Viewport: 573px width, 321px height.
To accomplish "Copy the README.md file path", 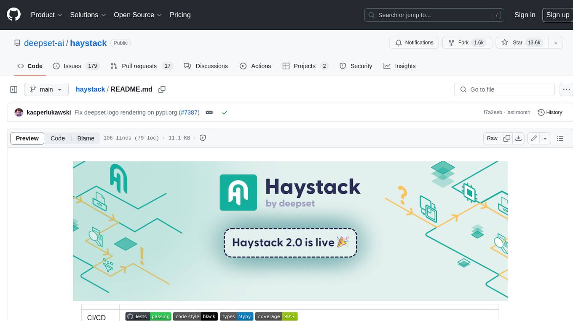I will click(x=162, y=89).
